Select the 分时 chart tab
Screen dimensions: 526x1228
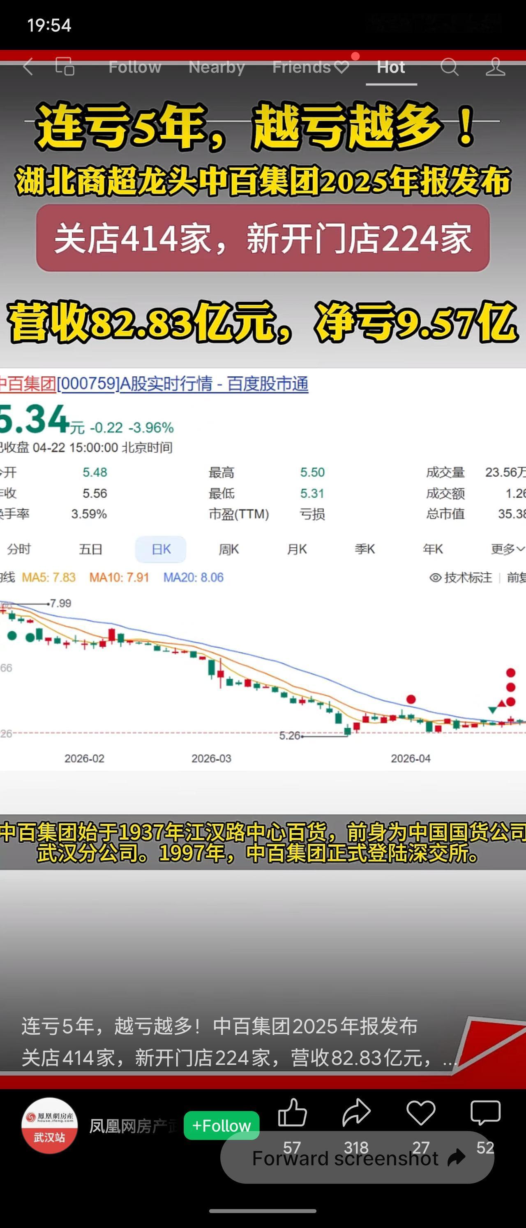(x=19, y=549)
